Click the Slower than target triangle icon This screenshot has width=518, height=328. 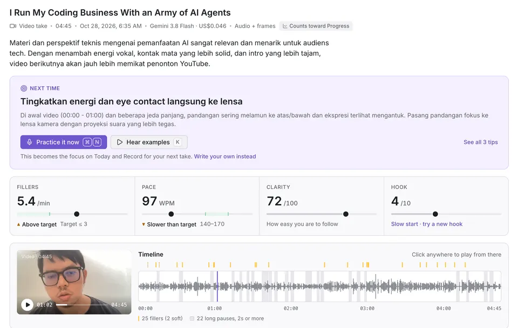[144, 224]
